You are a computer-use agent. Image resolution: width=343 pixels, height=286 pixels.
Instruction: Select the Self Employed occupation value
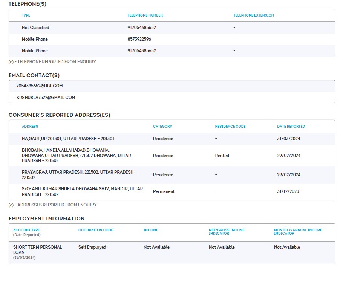pos(92,247)
